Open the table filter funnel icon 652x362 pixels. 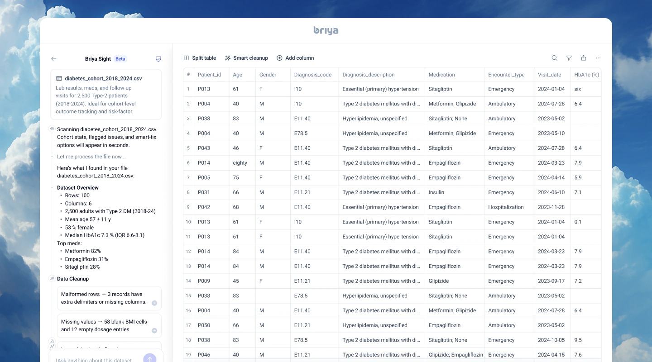[569, 58]
